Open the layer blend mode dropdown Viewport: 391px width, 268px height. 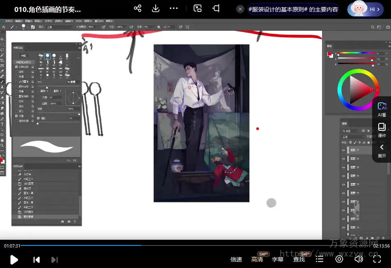(352, 137)
